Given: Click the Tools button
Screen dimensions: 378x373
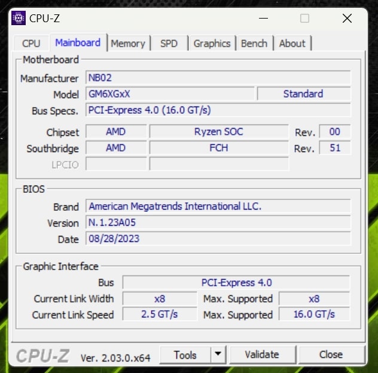Looking at the screenshot, I should tap(185, 354).
